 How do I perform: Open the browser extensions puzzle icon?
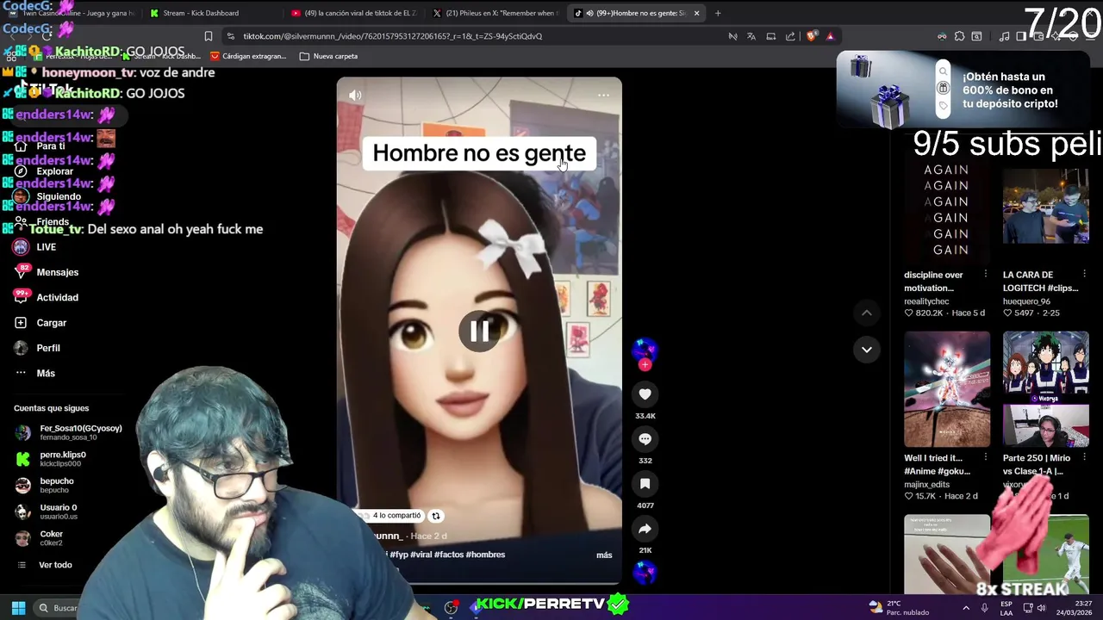959,36
